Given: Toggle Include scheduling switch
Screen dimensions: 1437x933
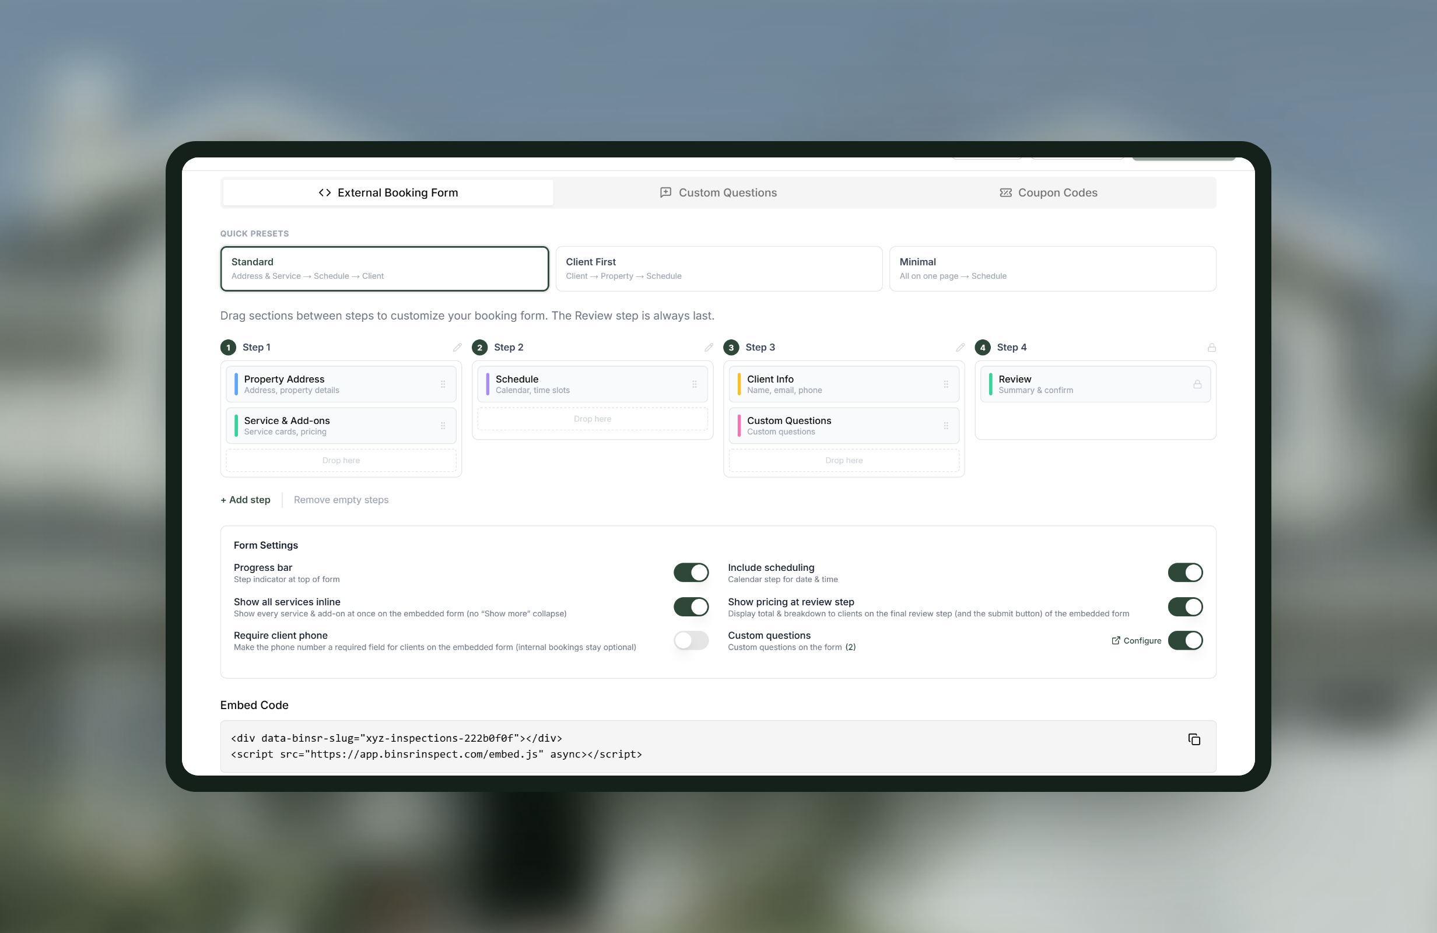Looking at the screenshot, I should tap(1184, 573).
